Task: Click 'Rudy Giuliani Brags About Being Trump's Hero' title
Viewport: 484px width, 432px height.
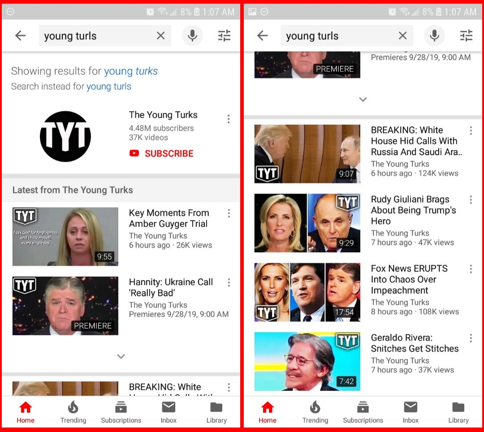Action: tap(414, 210)
